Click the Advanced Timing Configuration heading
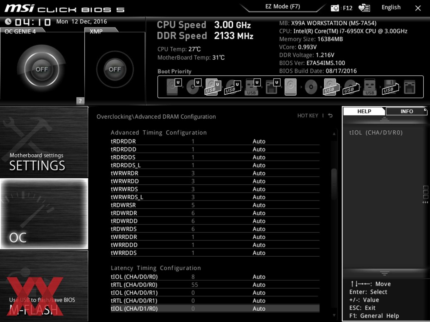The image size is (430, 322). coord(159,133)
